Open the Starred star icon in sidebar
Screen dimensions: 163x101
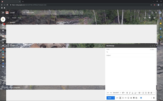point(3,28)
